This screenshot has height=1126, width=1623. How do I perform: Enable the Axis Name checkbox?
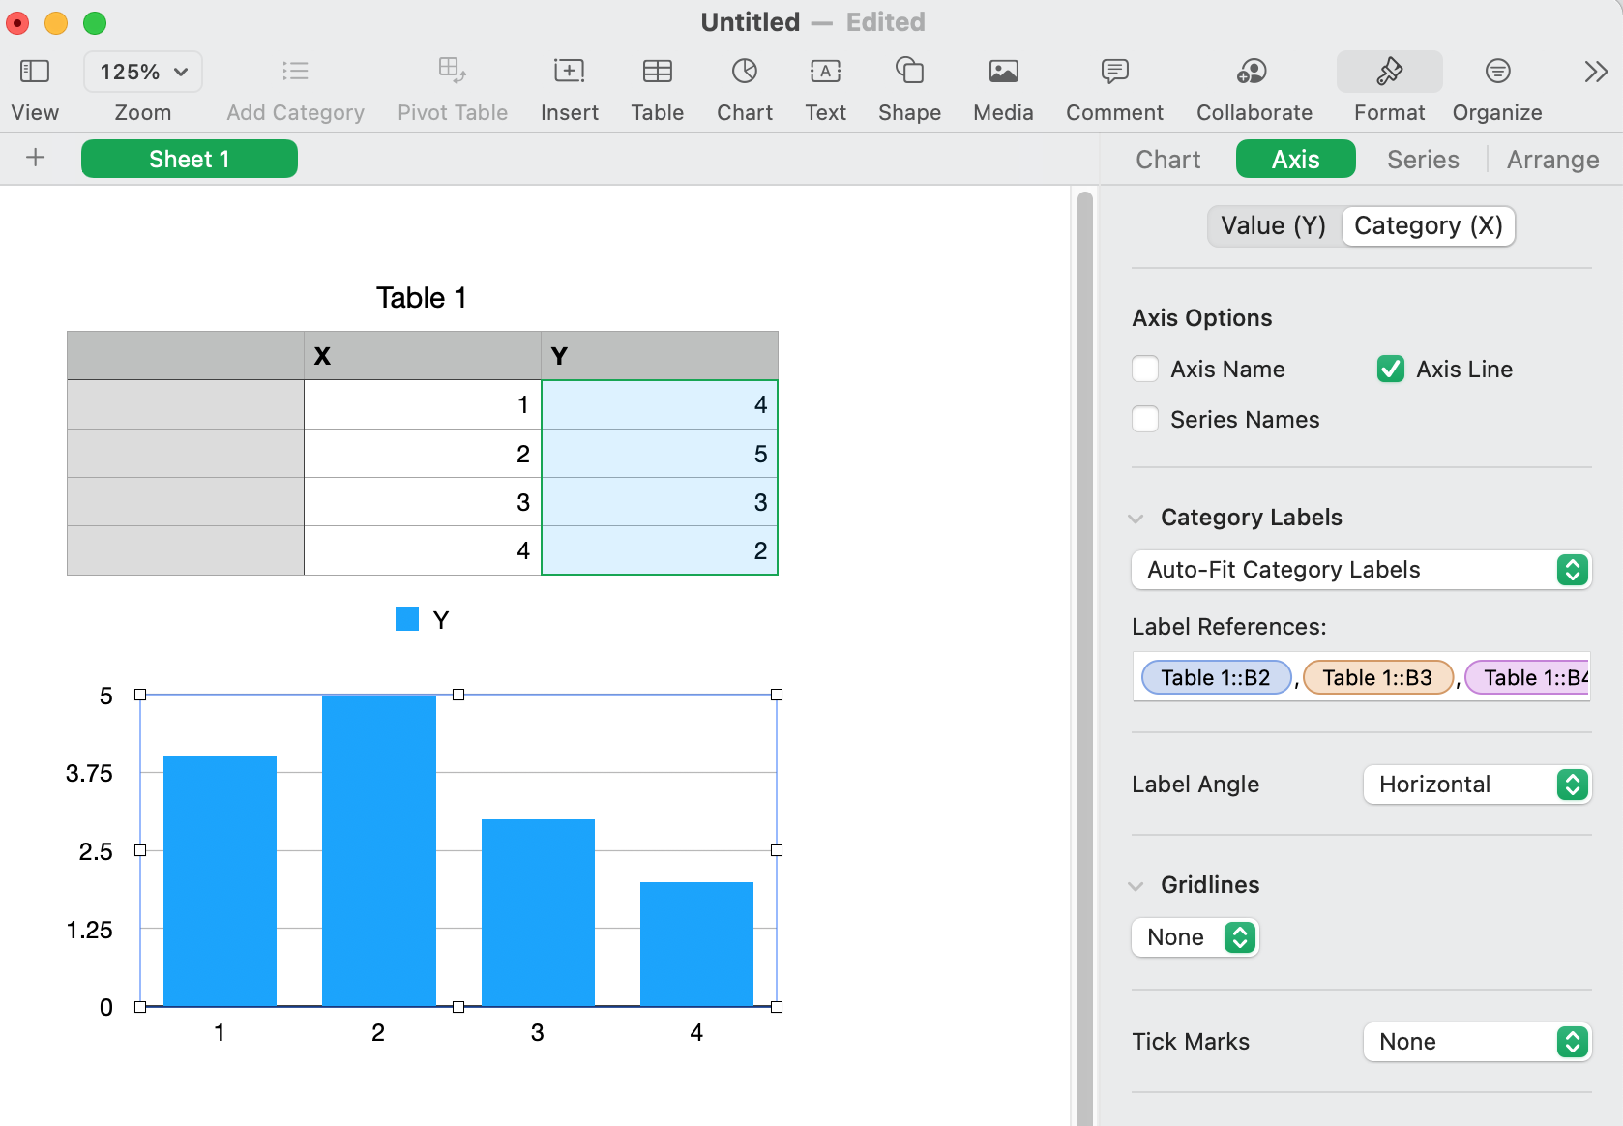(1145, 370)
